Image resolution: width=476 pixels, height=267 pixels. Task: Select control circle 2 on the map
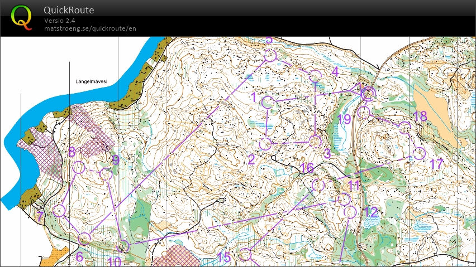pos(265,143)
